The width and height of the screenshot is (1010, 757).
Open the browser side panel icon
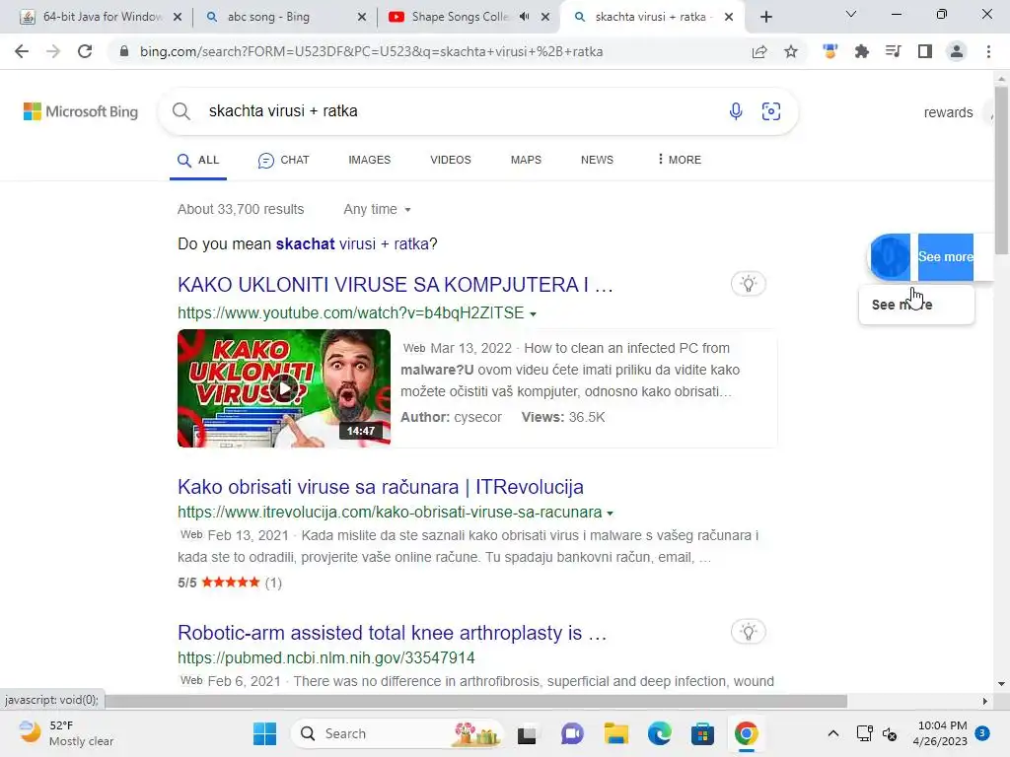pos(925,51)
